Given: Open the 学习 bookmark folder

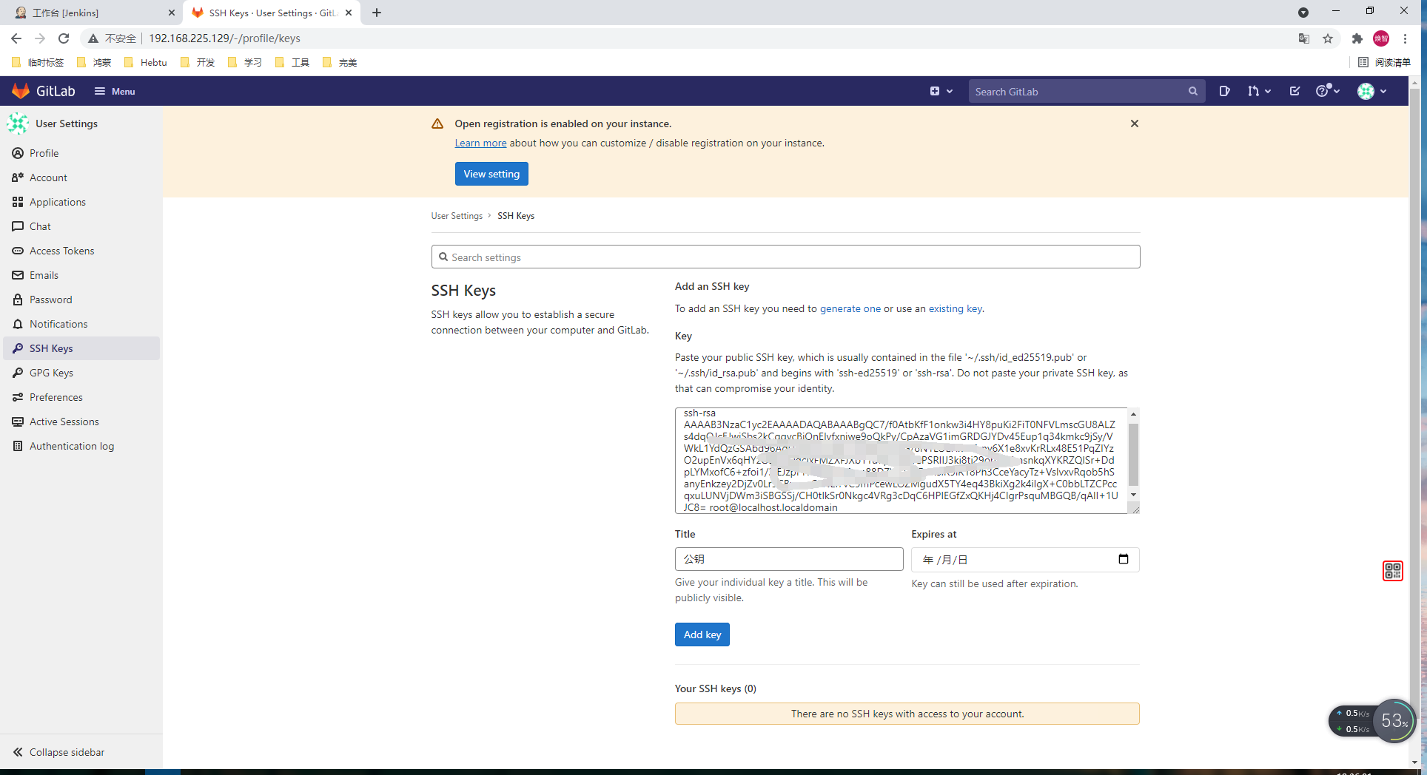Looking at the screenshot, I should tap(246, 63).
